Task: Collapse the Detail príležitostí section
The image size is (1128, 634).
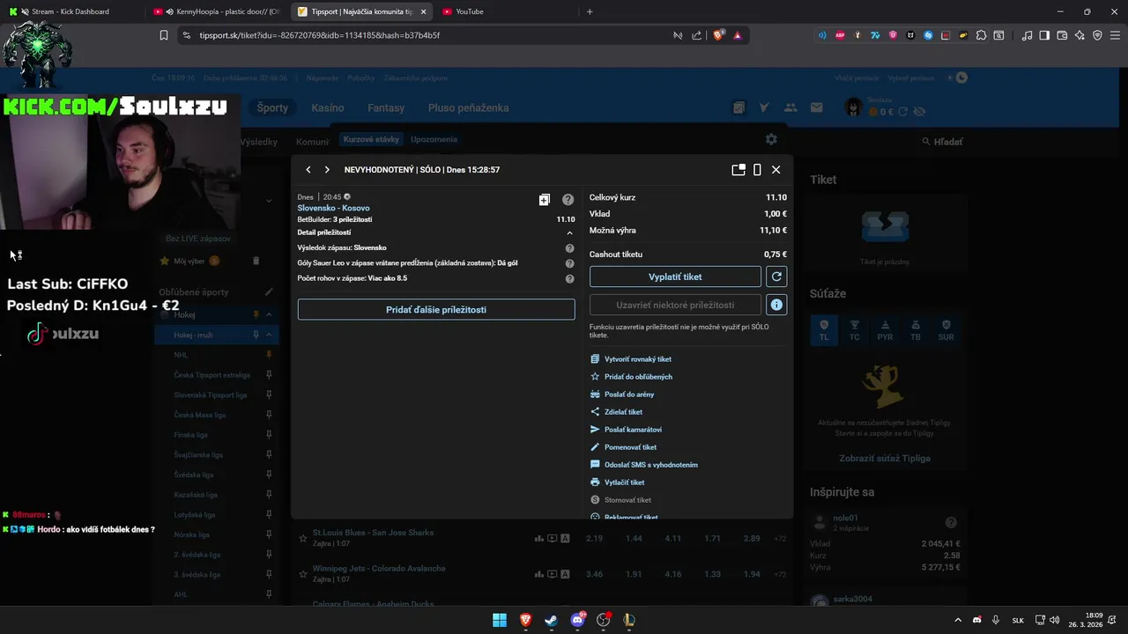Action: coord(569,232)
